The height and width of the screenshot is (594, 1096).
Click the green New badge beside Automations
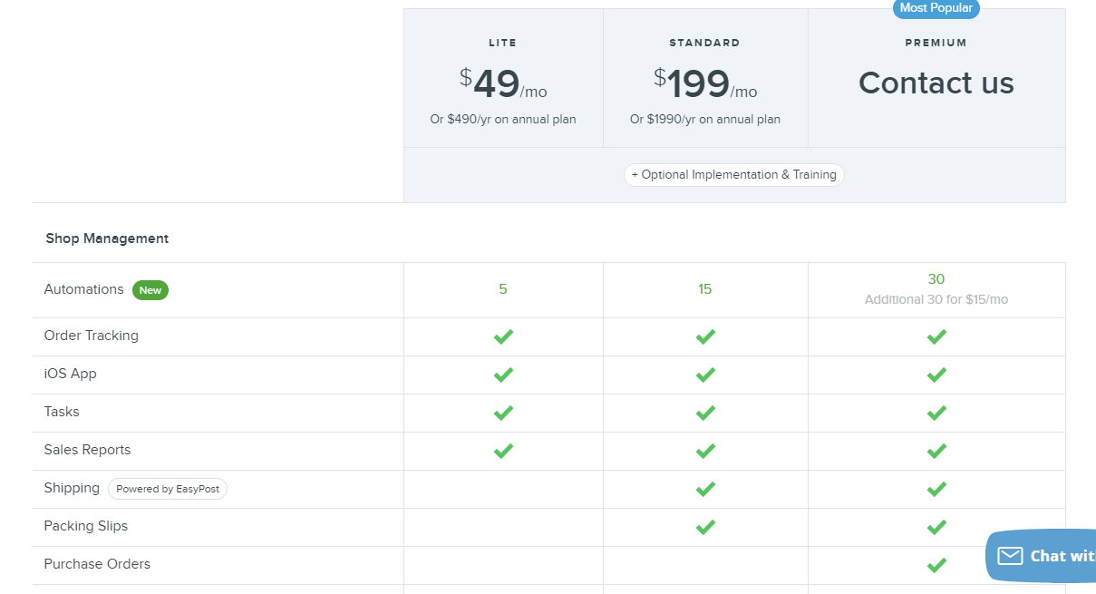[150, 290]
